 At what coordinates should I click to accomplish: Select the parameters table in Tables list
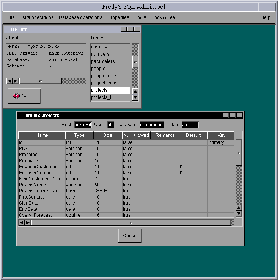point(110,61)
